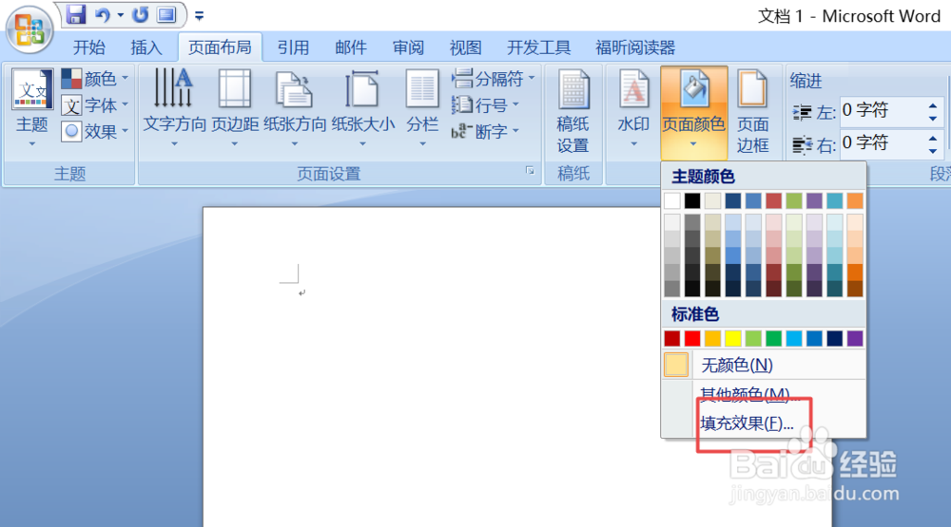Open 其他颜色(M) more colors
The height and width of the screenshot is (527, 951).
[764, 394]
